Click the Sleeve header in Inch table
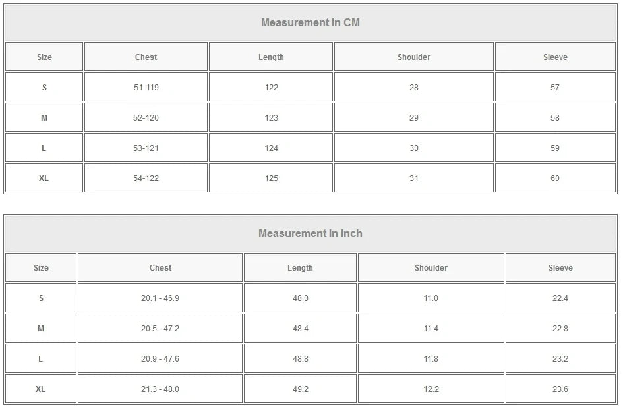Viewport: 623px width, 411px height. [x=560, y=268]
